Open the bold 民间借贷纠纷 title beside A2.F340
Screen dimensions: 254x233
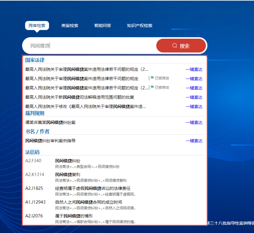68,161
